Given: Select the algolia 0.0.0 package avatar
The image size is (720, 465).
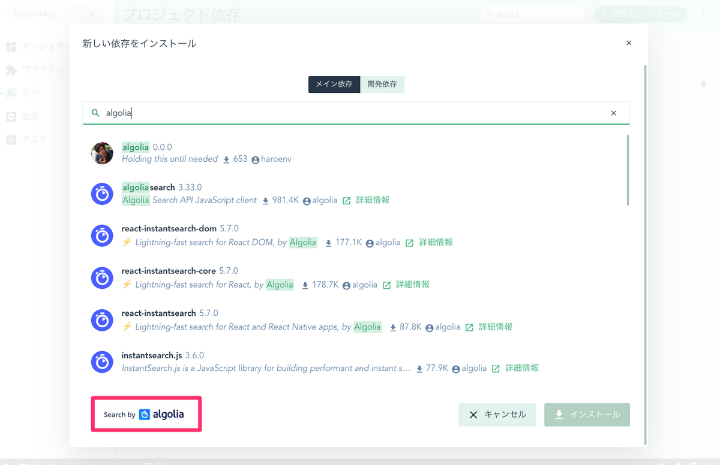Looking at the screenshot, I should [102, 153].
